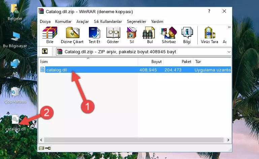The height and width of the screenshot is (159, 259).
Task: Click the help question mark button
Action: coord(209,11)
